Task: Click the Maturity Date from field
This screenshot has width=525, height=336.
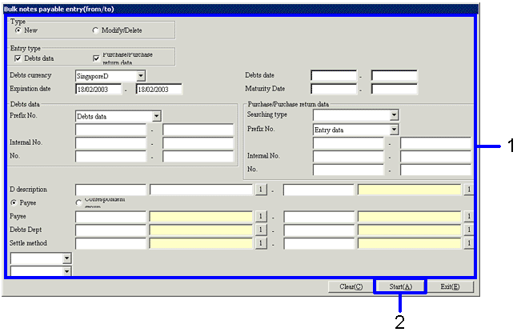Action: point(334,90)
